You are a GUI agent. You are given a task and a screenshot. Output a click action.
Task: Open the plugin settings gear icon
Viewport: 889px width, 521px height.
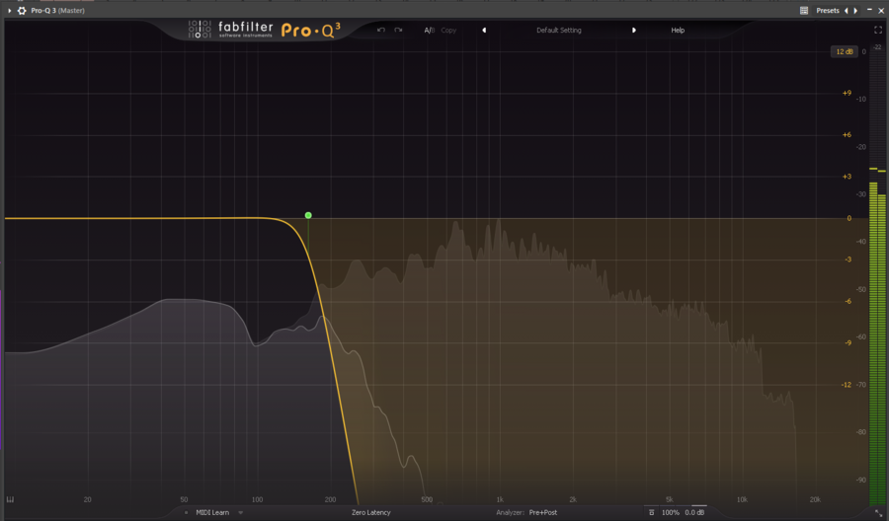coord(22,10)
